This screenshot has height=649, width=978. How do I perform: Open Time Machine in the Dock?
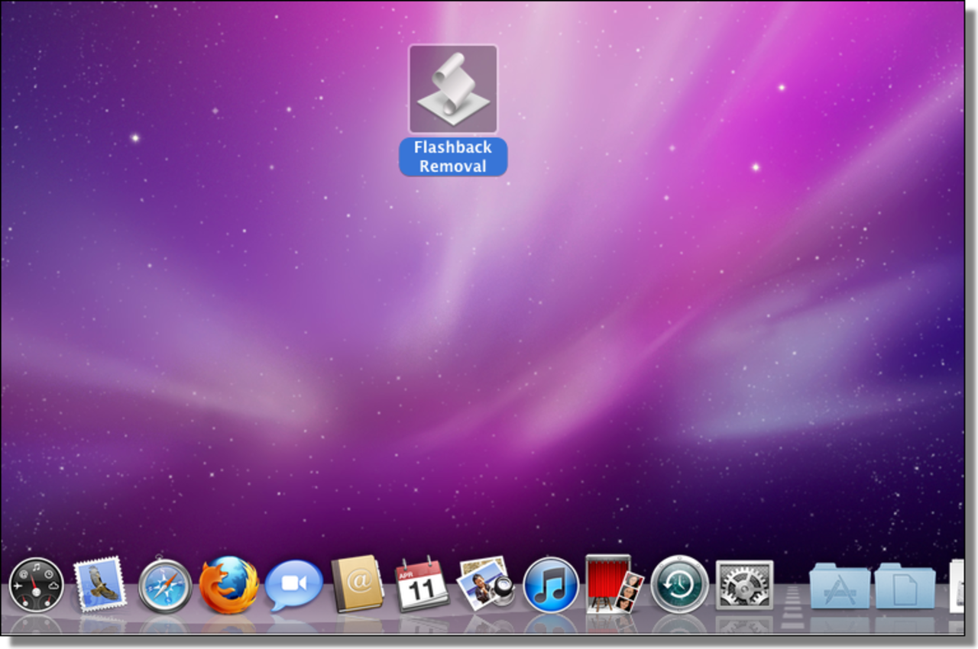click(679, 585)
